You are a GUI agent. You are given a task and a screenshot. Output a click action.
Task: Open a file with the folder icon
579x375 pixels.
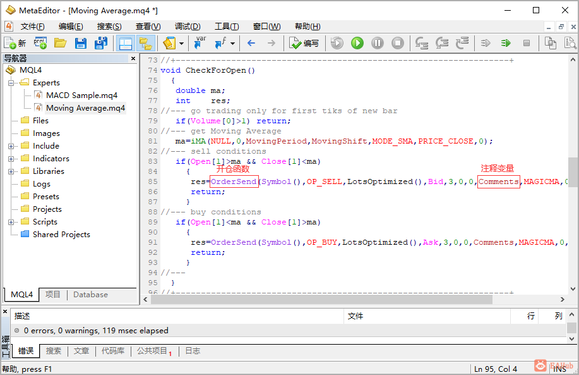pos(60,43)
